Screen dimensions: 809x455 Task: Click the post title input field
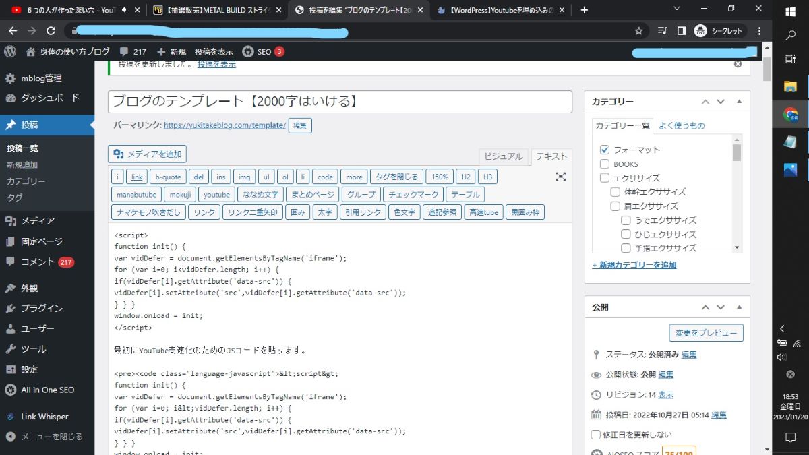coord(340,102)
